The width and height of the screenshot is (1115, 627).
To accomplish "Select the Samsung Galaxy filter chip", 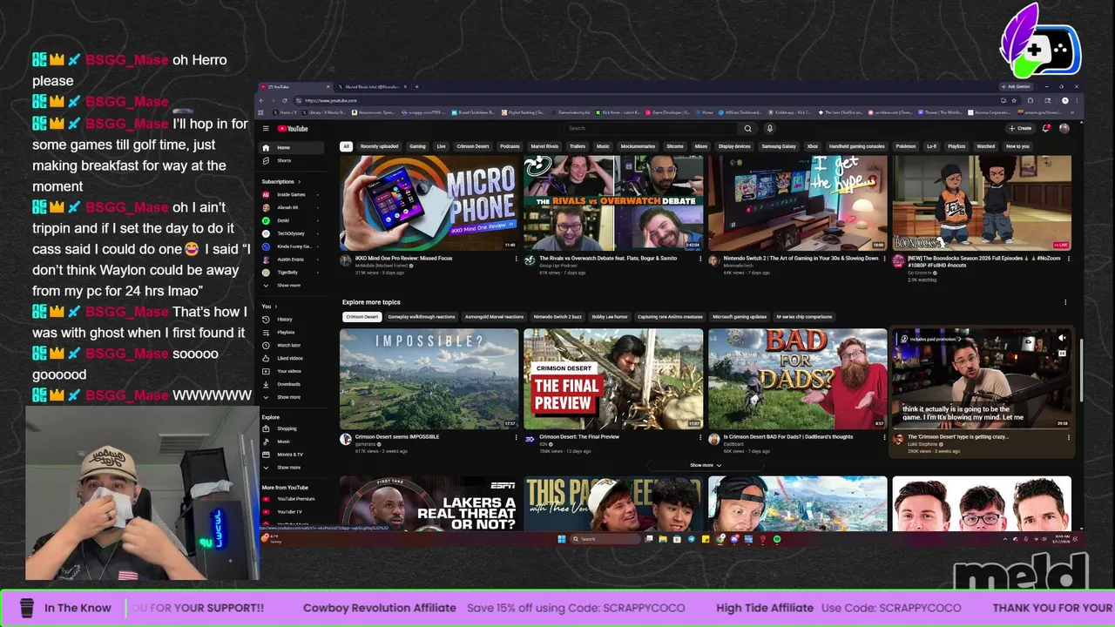I will click(778, 146).
